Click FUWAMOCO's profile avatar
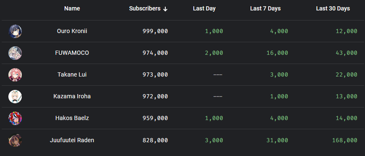The width and height of the screenshot is (365, 156). tap(15, 53)
